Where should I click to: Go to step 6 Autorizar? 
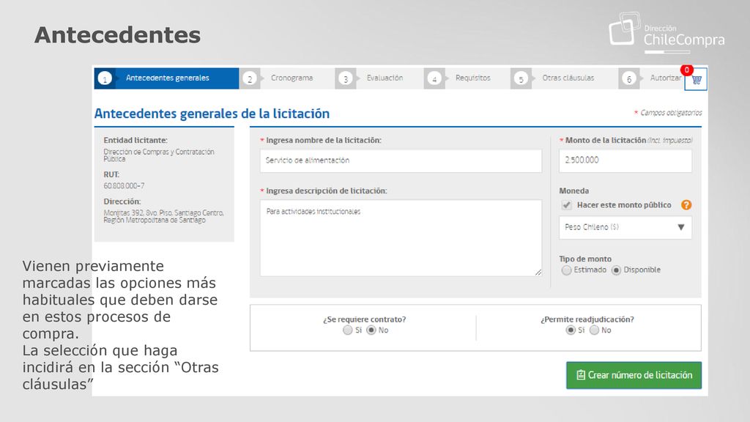(x=651, y=78)
